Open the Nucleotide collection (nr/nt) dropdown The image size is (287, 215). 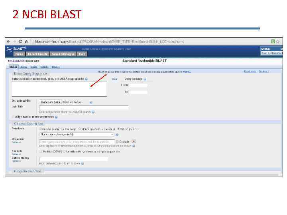(77, 135)
